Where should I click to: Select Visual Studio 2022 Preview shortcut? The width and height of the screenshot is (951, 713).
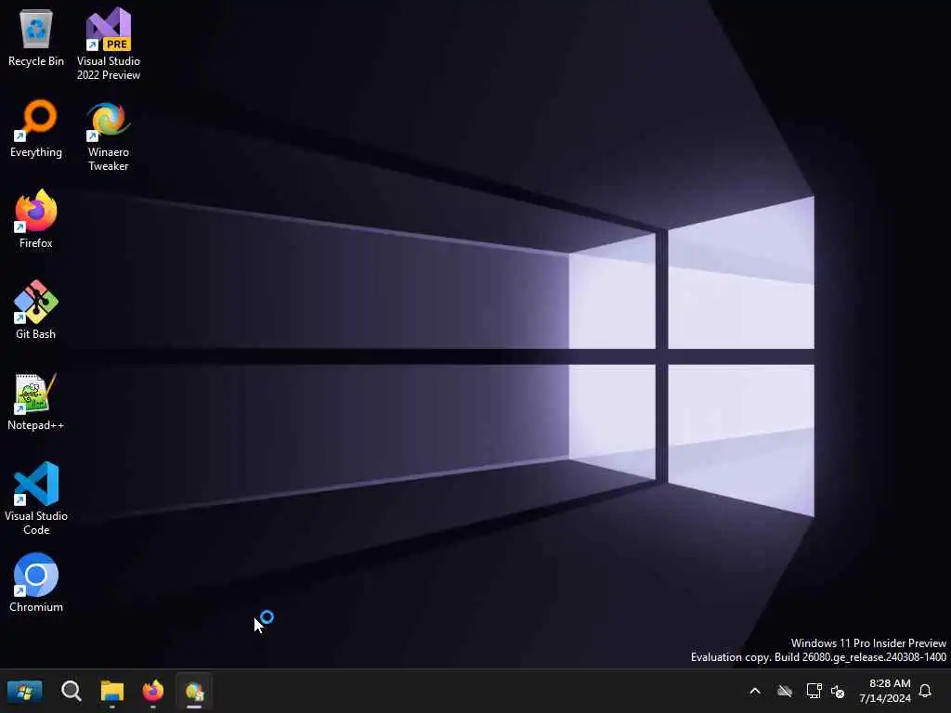tap(108, 44)
